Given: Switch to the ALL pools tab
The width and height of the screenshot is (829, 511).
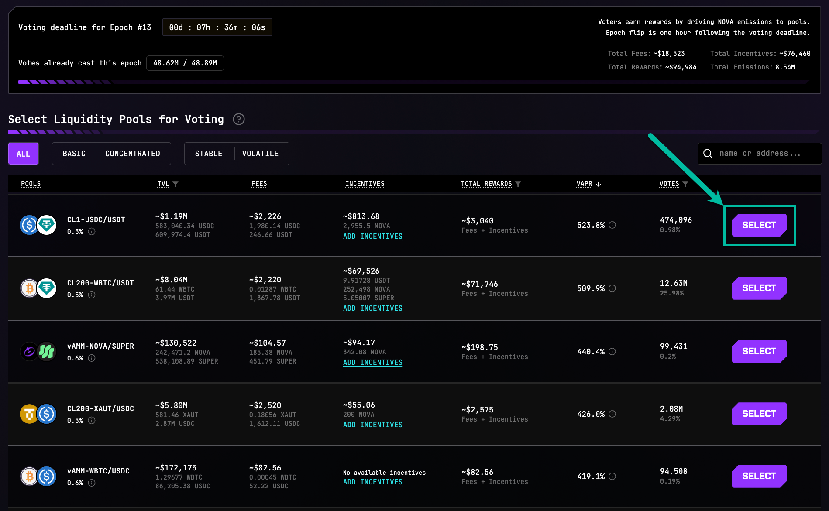Looking at the screenshot, I should click(x=24, y=154).
